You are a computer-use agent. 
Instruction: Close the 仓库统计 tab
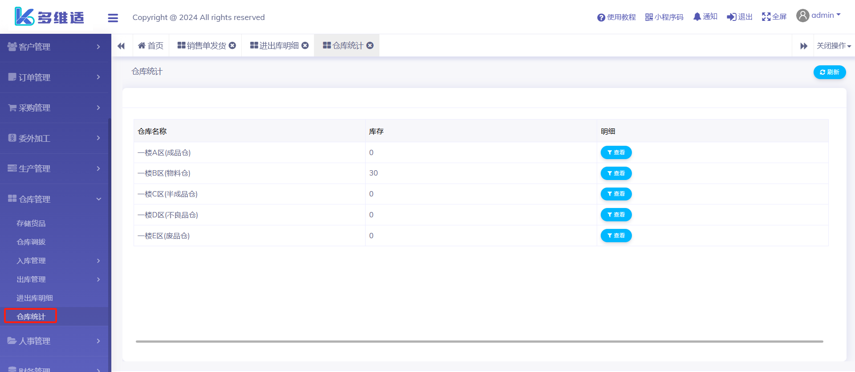(x=370, y=45)
